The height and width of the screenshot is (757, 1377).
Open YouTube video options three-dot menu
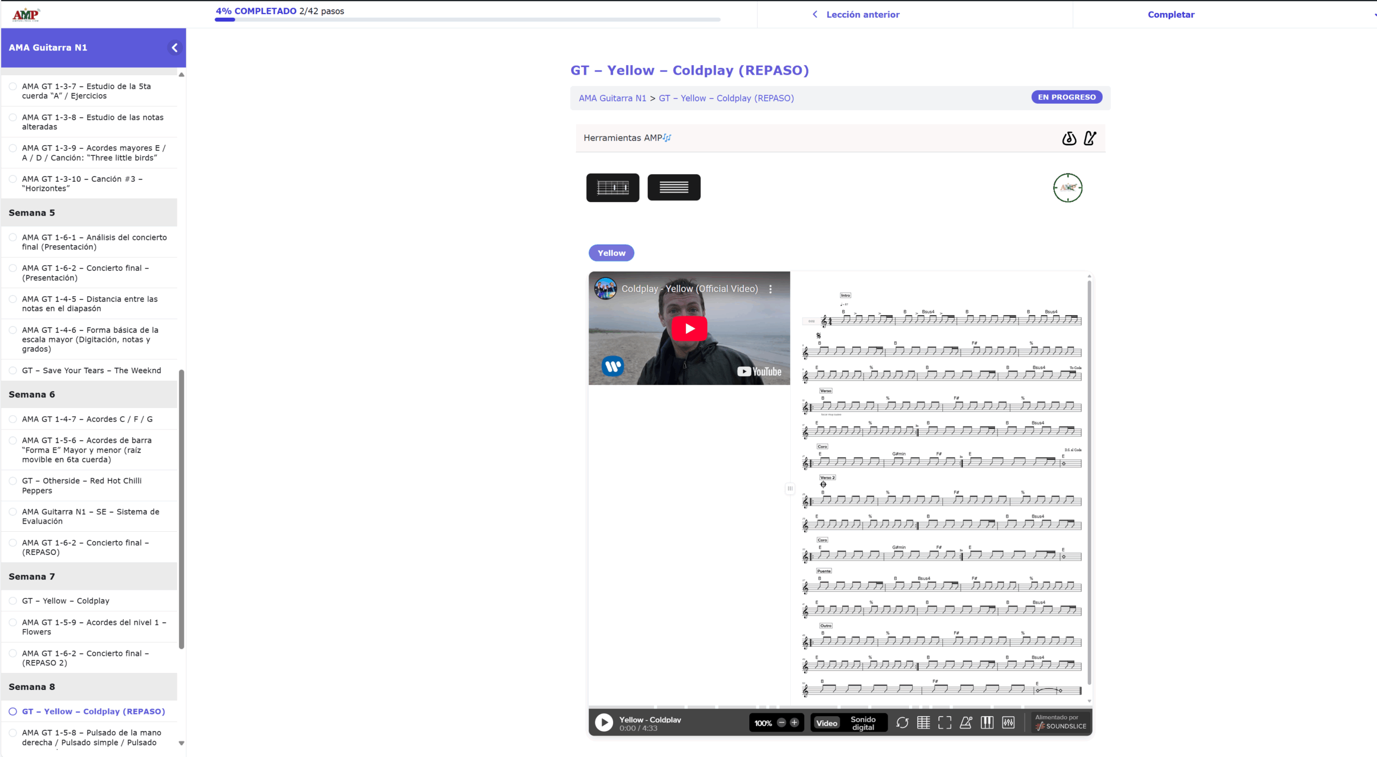(x=770, y=289)
